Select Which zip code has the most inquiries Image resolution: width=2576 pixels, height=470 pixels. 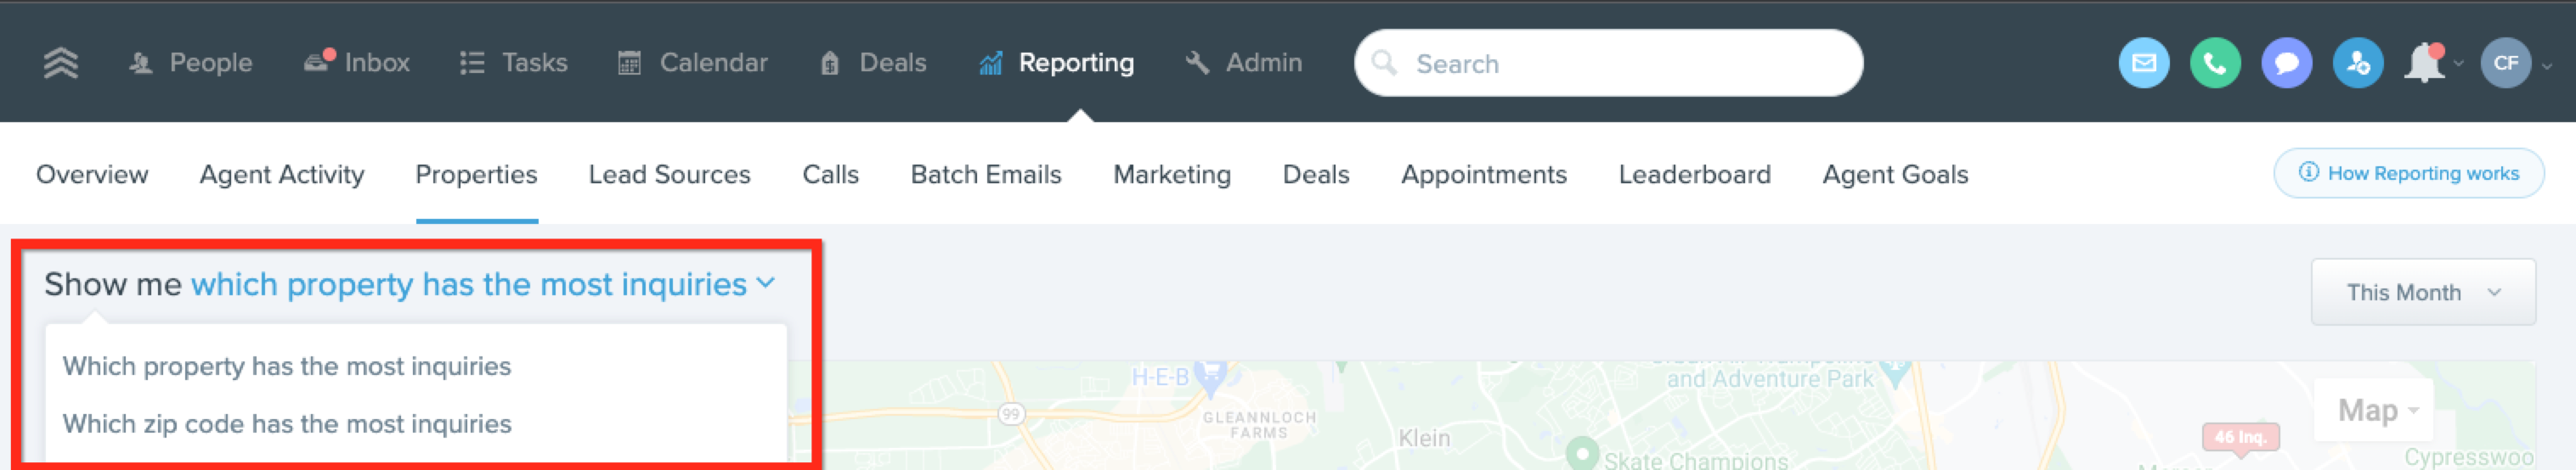(287, 424)
